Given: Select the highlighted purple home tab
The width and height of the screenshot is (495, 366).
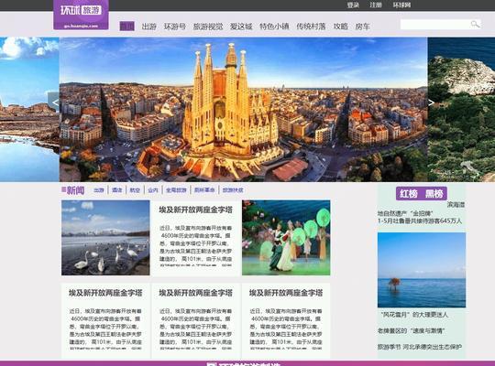Looking at the screenshot, I should [x=127, y=27].
